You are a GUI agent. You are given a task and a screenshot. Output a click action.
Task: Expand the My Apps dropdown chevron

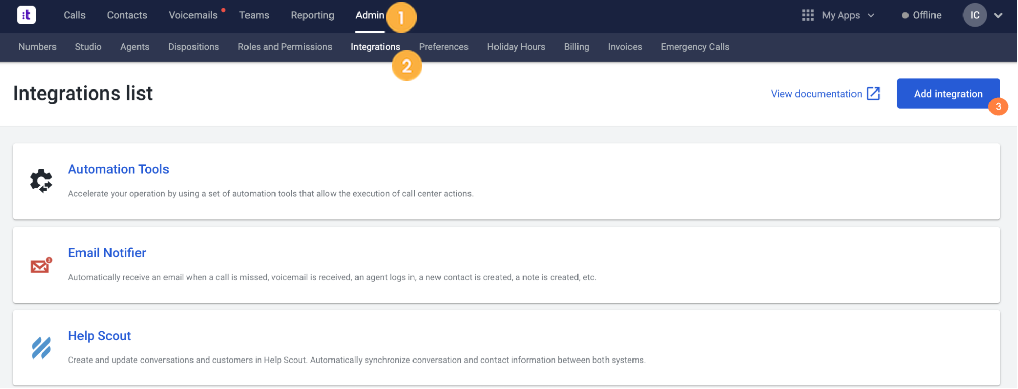871,16
